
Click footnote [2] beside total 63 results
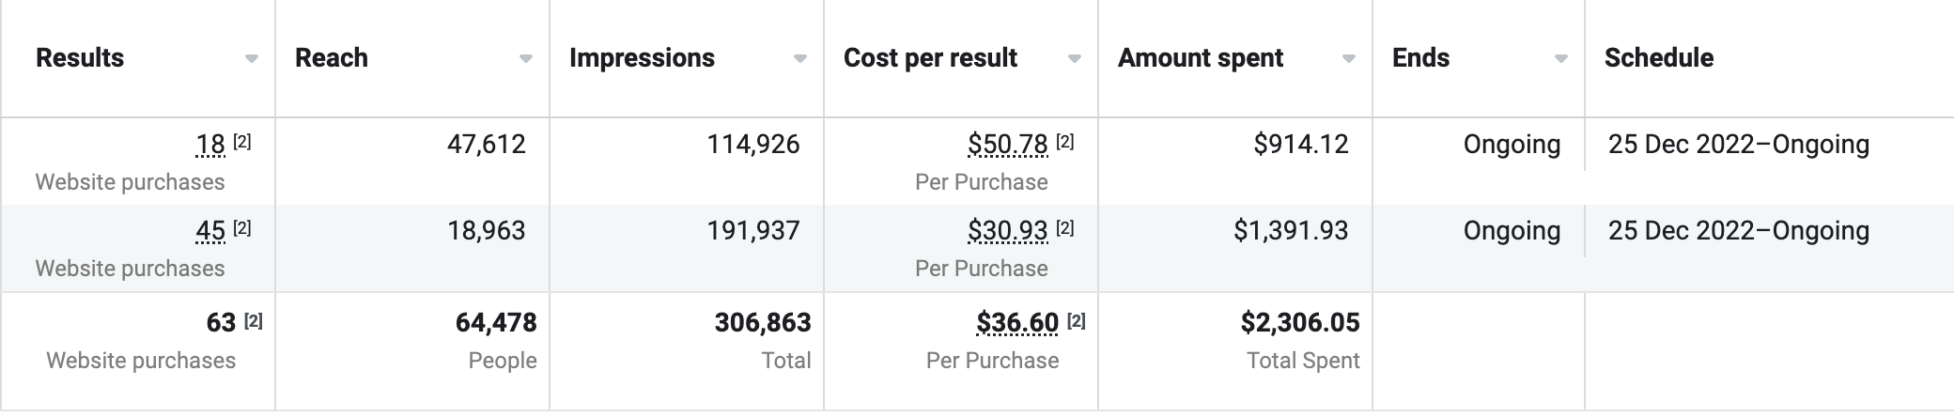coord(253,321)
